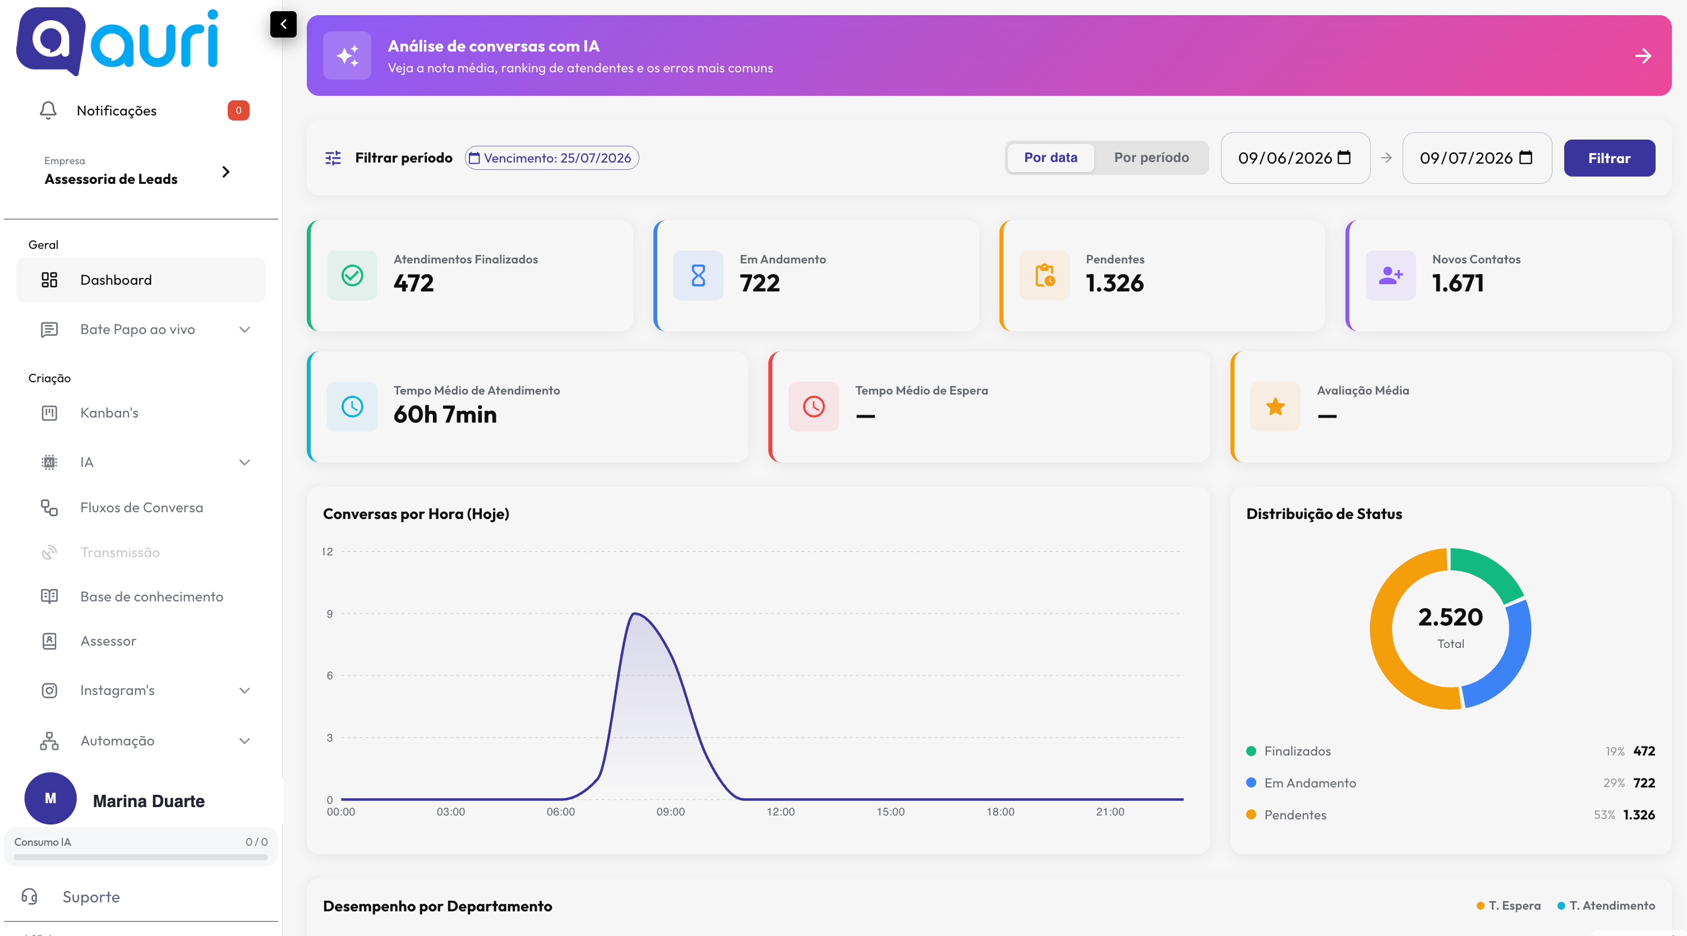Viewport: 1687px width, 936px height.
Task: Click the Kanban's board icon
Action: [49, 413]
